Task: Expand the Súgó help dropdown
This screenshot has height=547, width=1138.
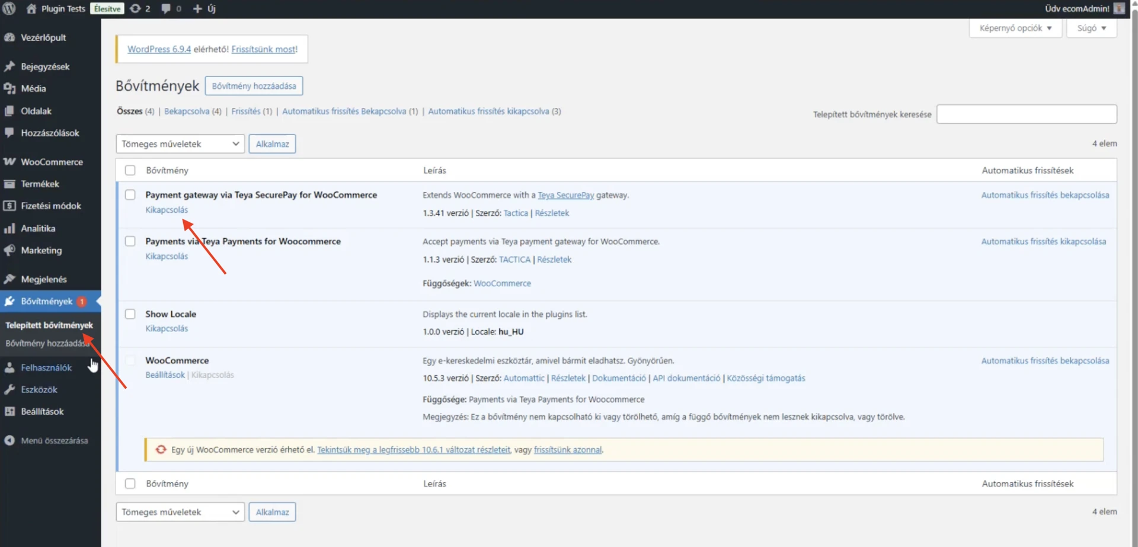Action: click(x=1091, y=28)
